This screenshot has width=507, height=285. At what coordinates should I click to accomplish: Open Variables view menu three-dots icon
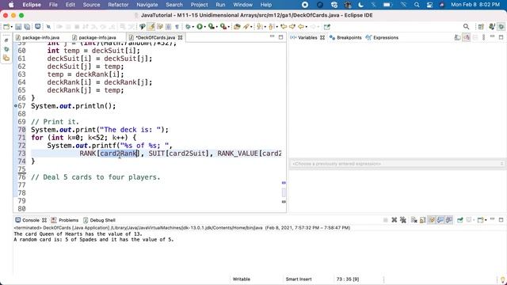(x=483, y=37)
